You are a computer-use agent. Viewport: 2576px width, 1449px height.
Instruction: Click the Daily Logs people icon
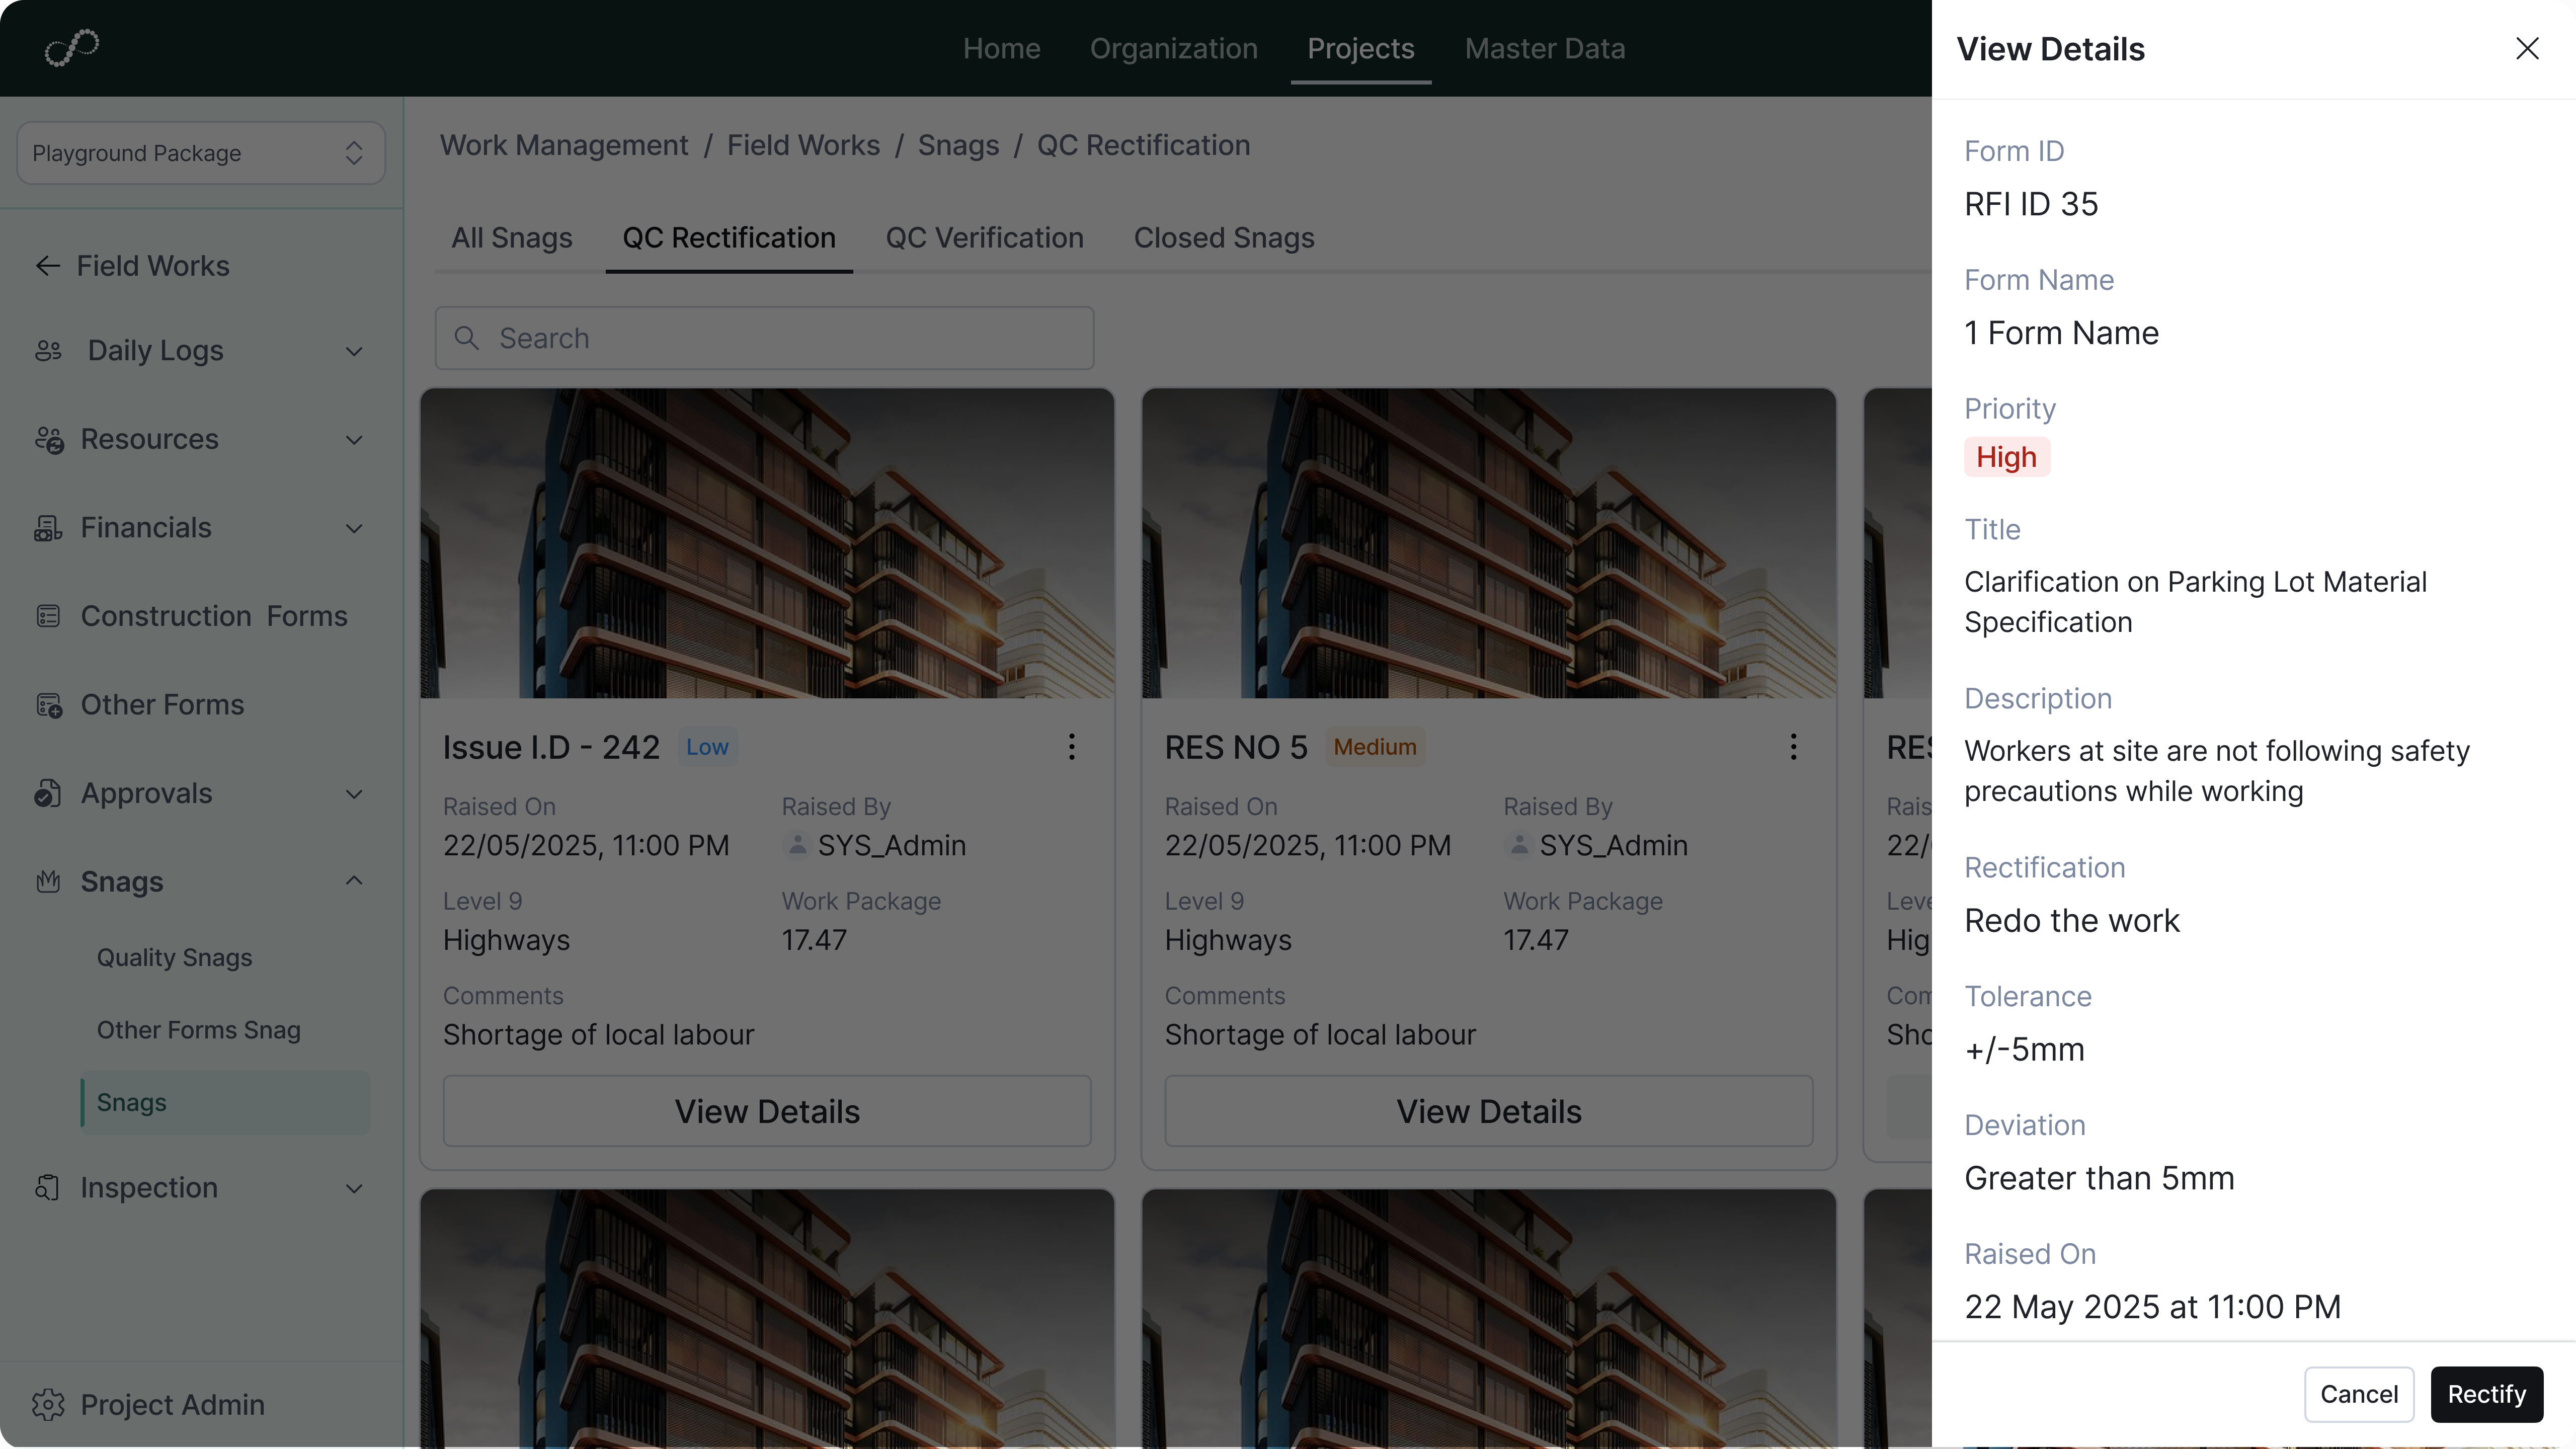pyautogui.click(x=48, y=351)
